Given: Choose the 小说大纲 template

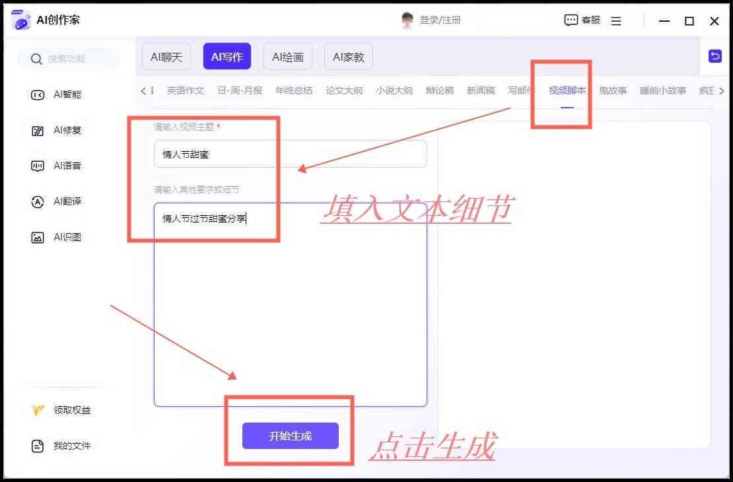Looking at the screenshot, I should 394,90.
